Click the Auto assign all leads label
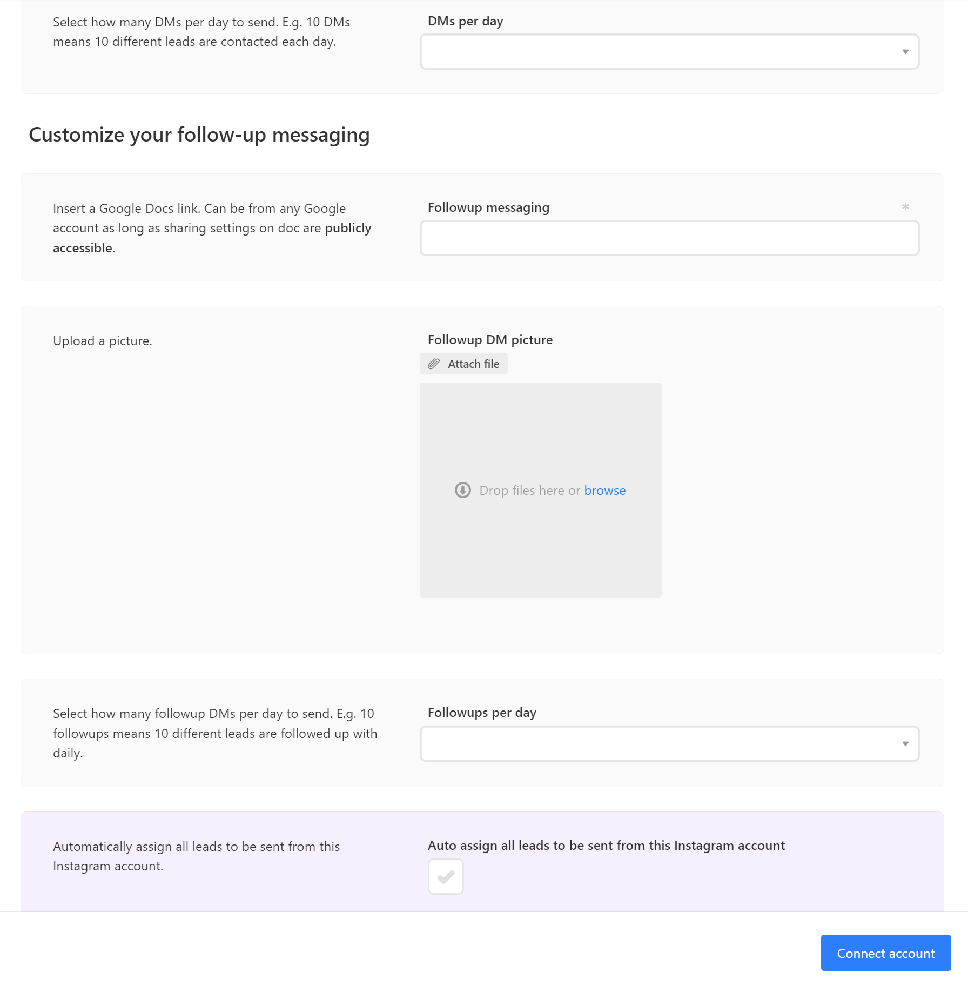The height and width of the screenshot is (986, 968). [606, 846]
